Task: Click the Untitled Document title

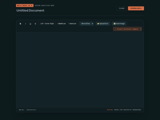Action: click(30, 10)
